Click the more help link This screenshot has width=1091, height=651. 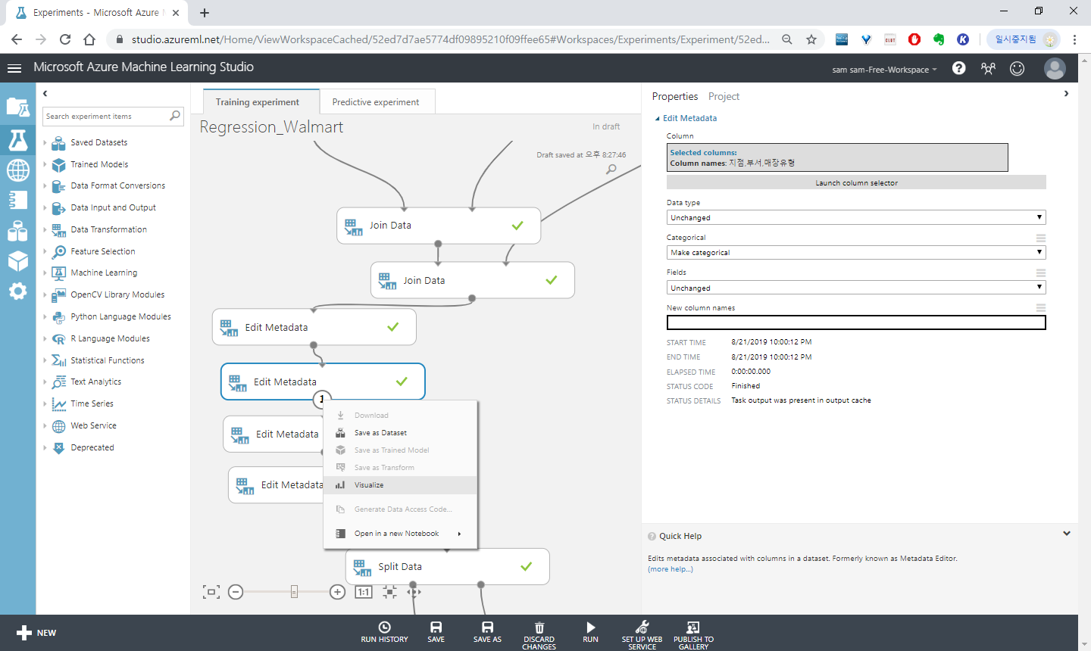(x=670, y=569)
